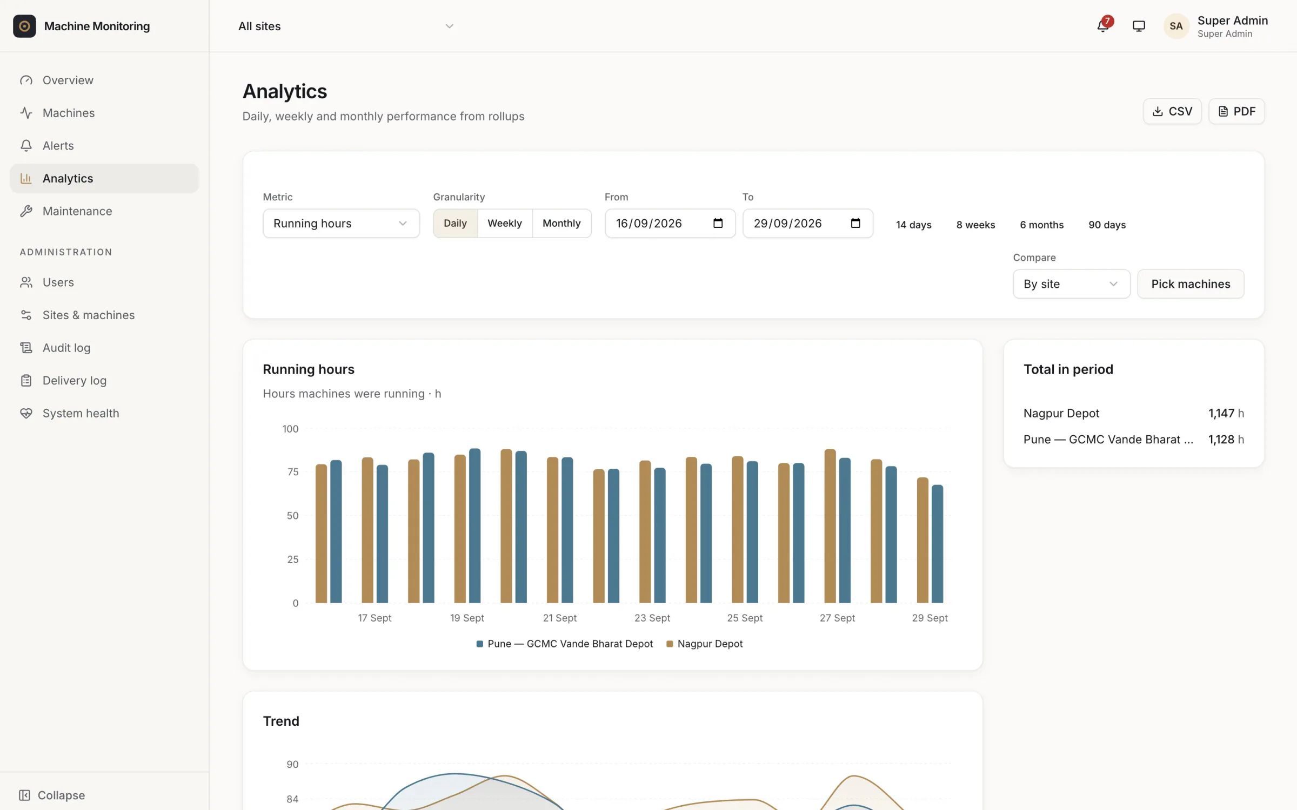Click the Machines activity pulse icon
This screenshot has width=1297, height=810.
pyautogui.click(x=26, y=113)
